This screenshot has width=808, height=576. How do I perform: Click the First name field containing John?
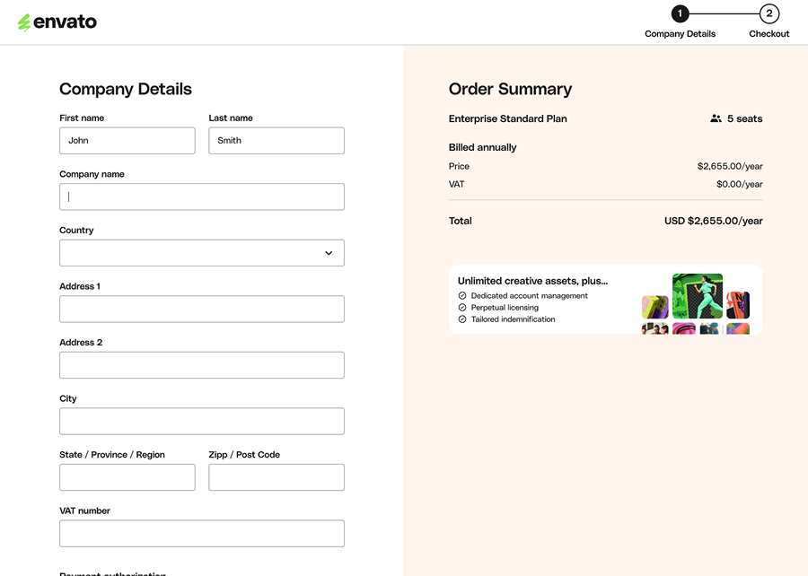[x=127, y=140]
